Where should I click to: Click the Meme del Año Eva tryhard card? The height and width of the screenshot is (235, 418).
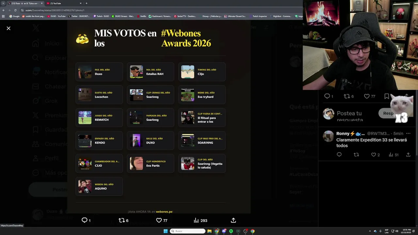[x=202, y=95]
